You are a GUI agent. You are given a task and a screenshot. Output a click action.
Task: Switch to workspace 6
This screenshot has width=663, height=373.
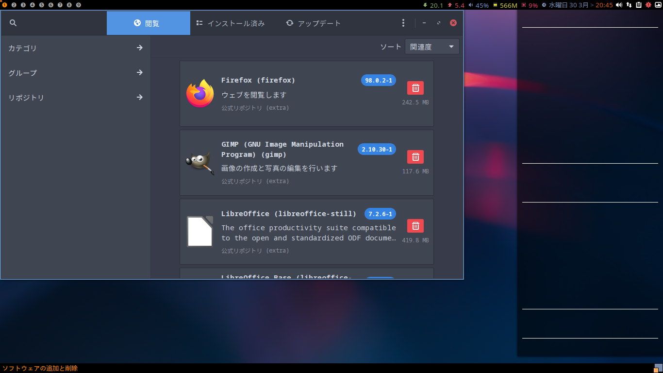tap(51, 5)
